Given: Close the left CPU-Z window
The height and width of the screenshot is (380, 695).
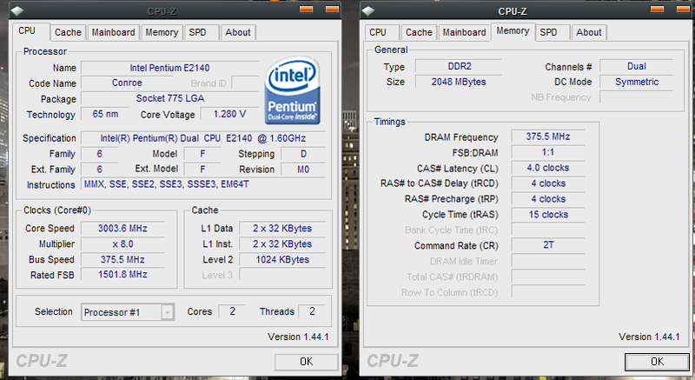Looking at the screenshot, I should tap(332, 9).
